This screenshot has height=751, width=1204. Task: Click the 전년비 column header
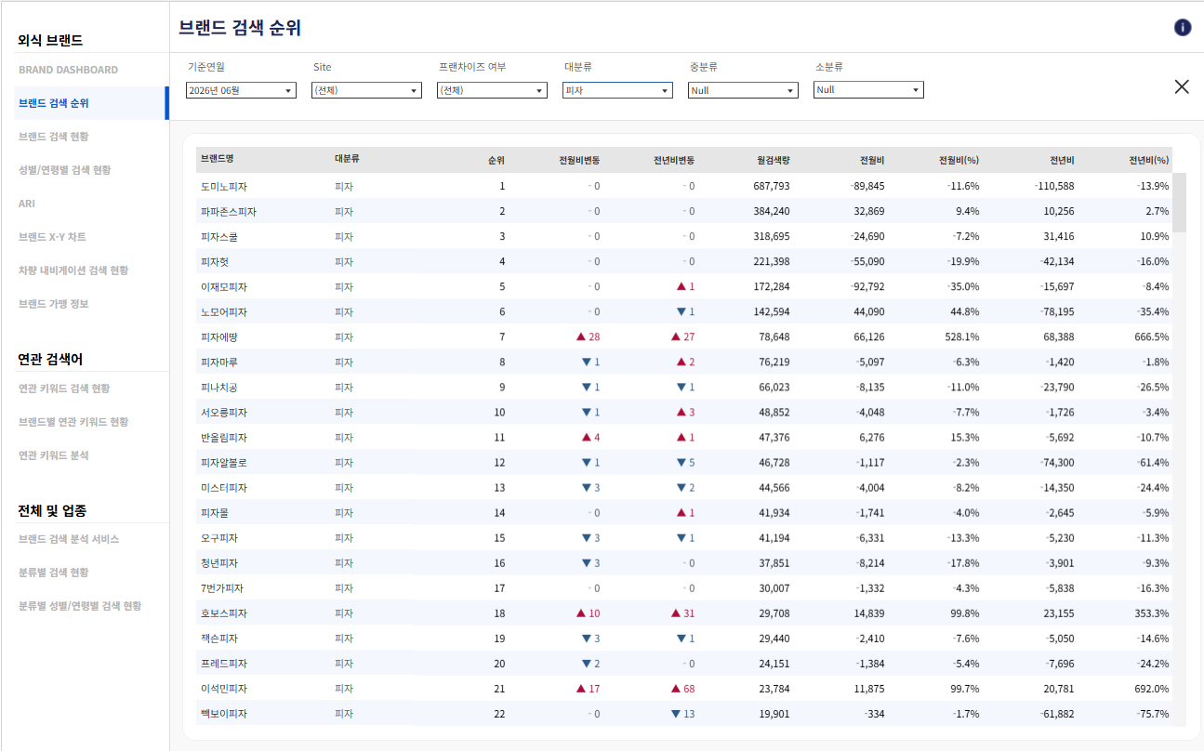tap(1062, 160)
